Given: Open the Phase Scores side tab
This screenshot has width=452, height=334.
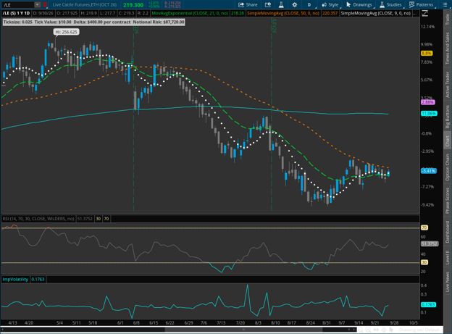Looking at the screenshot, I should click(448, 201).
